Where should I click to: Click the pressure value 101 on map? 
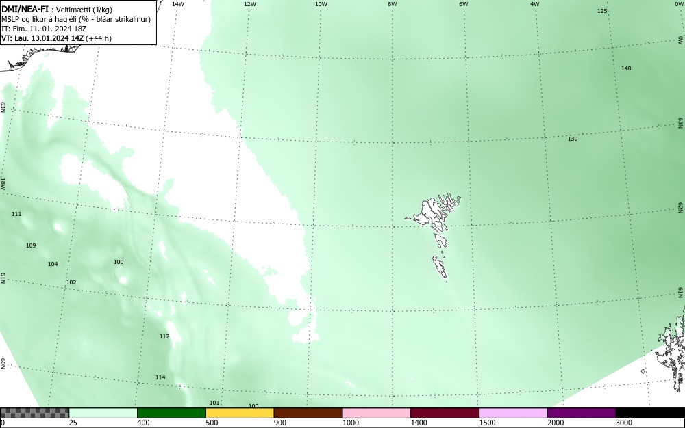(x=214, y=403)
